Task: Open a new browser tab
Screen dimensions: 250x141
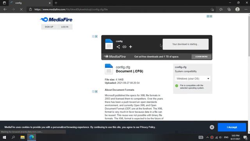Action: (x=56, y=3)
